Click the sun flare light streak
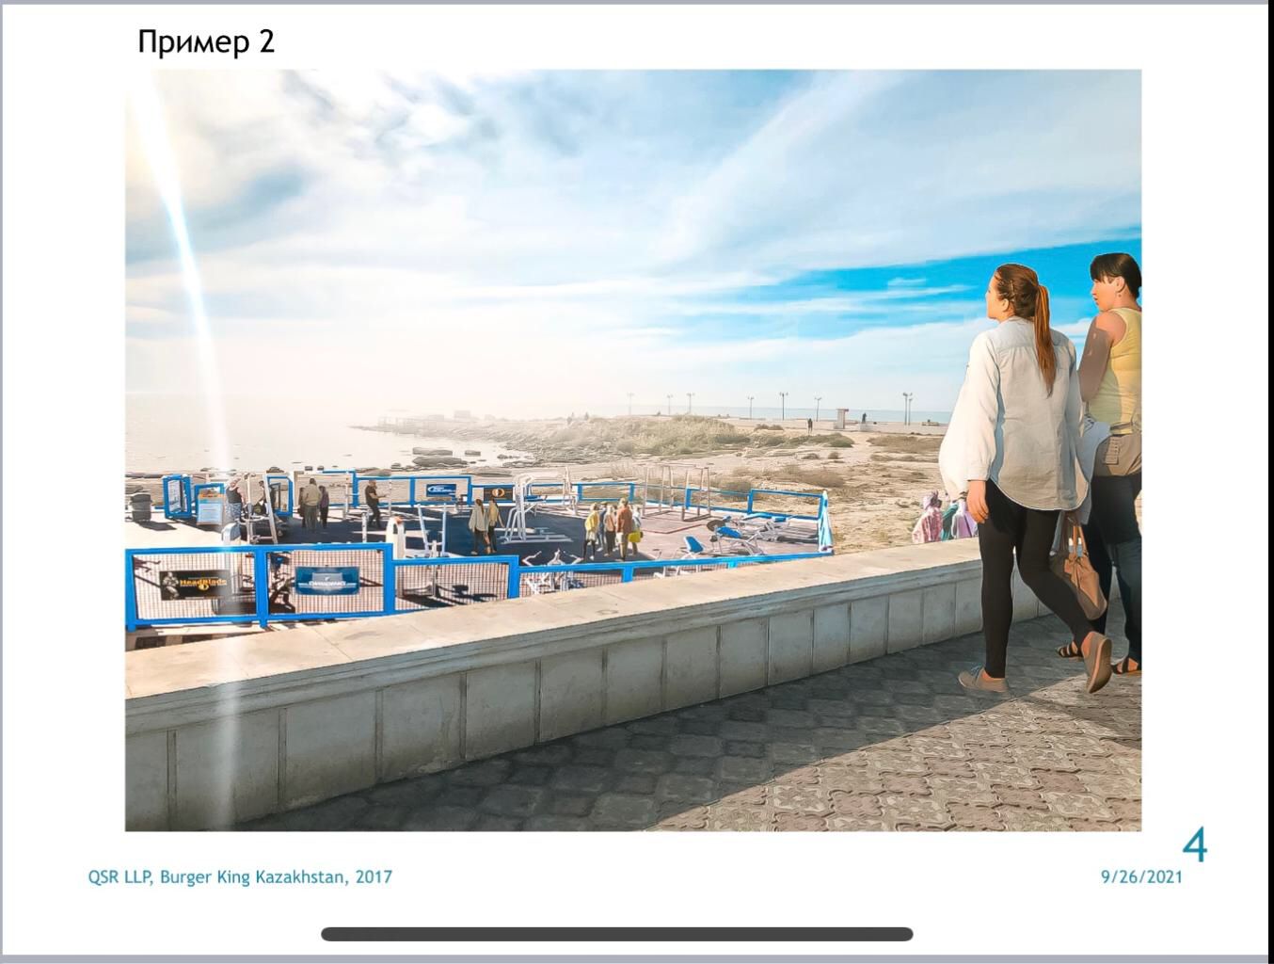Viewport: 1274px width, 964px height. coord(193,282)
